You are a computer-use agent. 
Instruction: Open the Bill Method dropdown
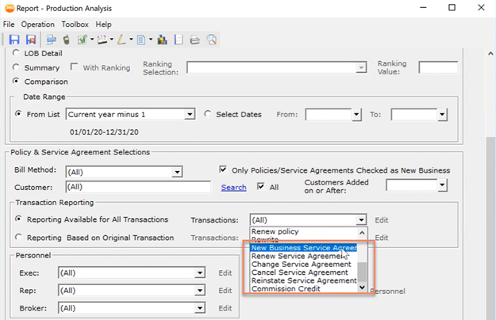(177, 172)
